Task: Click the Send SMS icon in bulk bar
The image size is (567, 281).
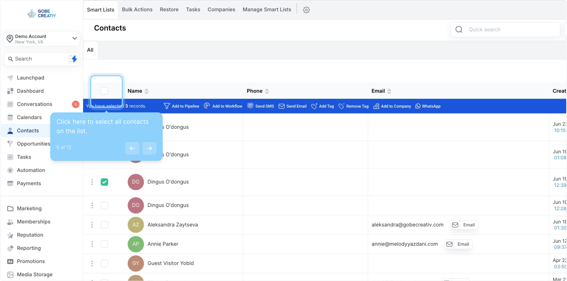Action: (250, 106)
